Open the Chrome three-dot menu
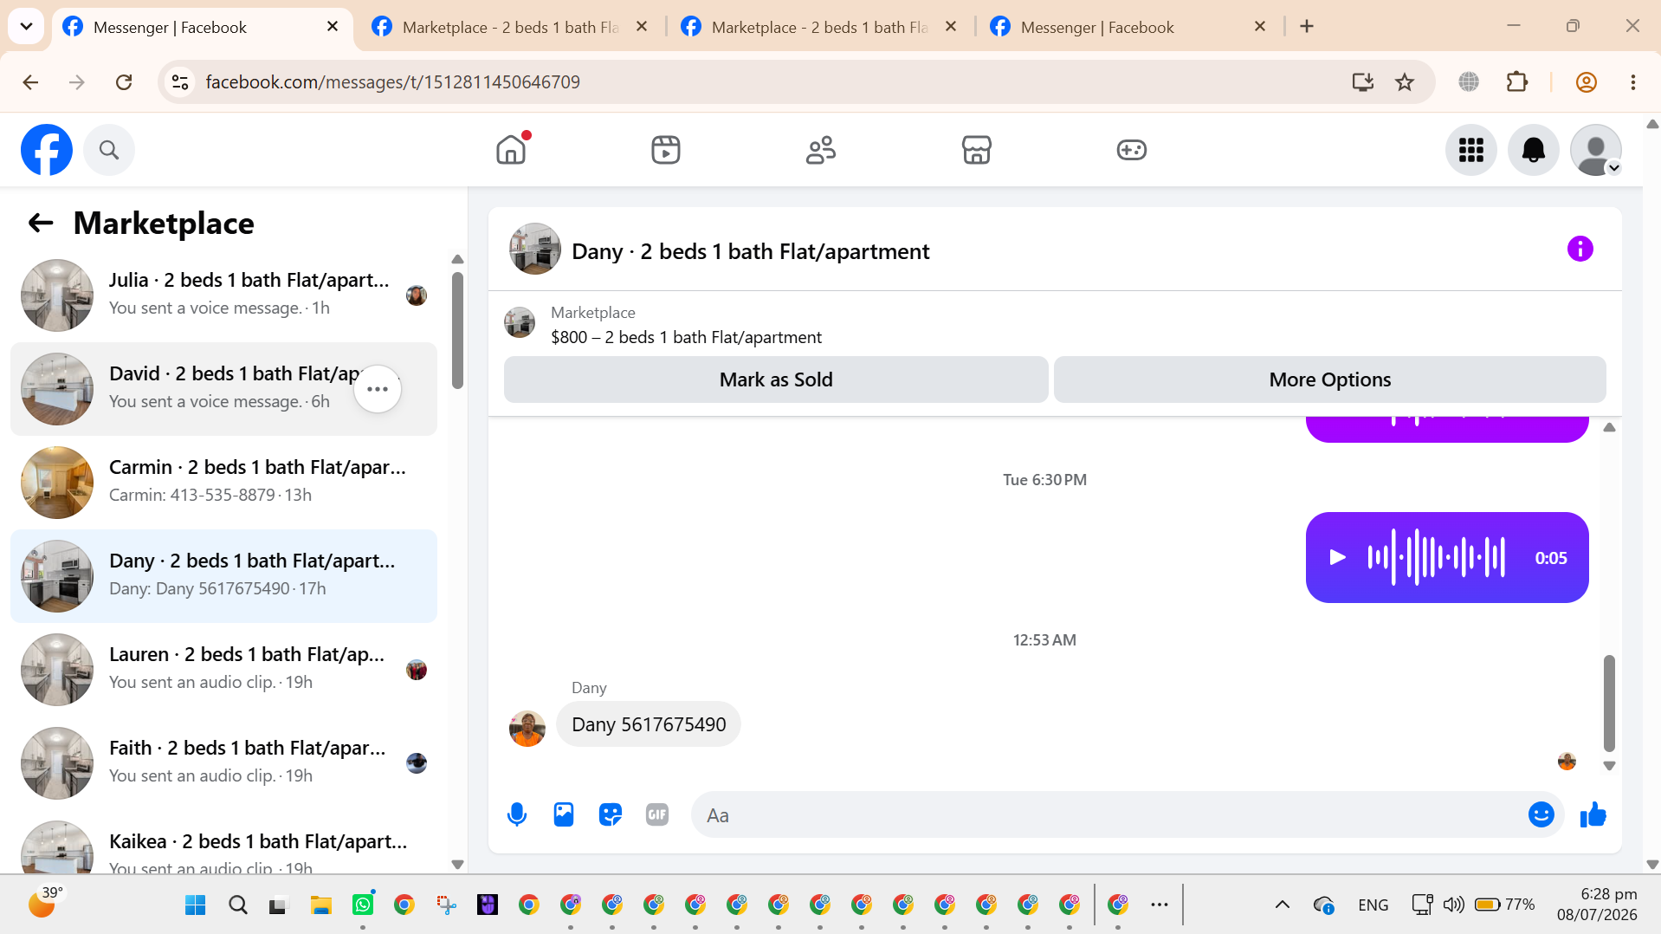Image resolution: width=1661 pixels, height=934 pixels. [1632, 82]
